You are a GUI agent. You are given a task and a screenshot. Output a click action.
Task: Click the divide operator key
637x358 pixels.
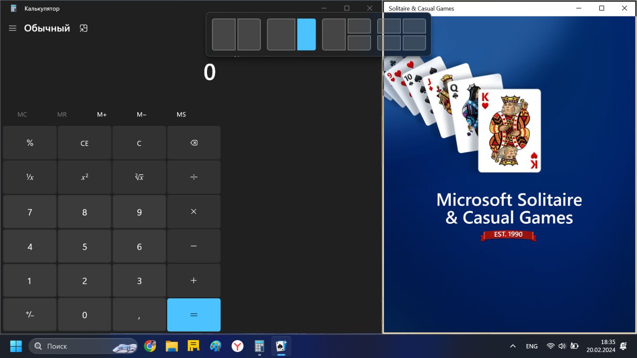(x=194, y=178)
